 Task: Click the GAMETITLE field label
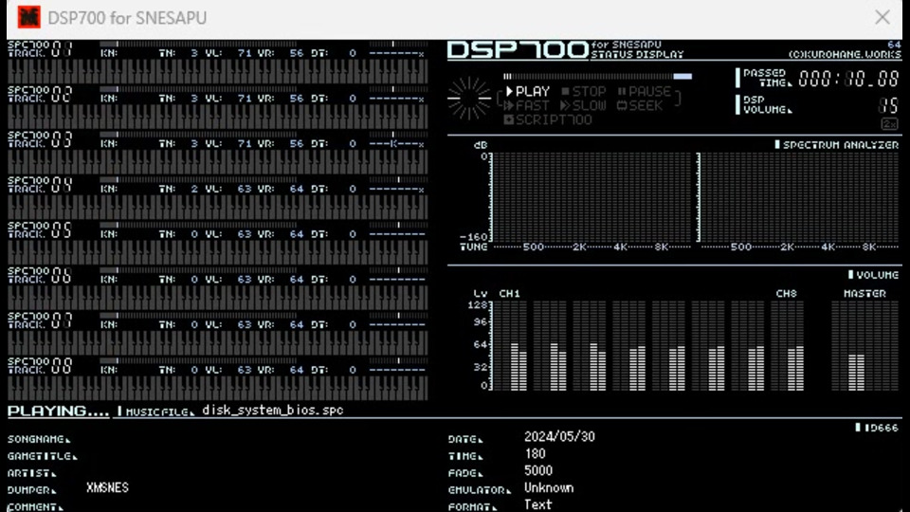(43, 456)
